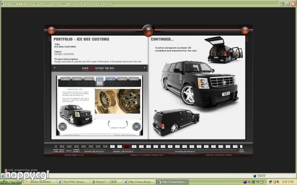Jump to the Rear Cover page thumbnail
The height and width of the screenshot is (185, 297).
click(241, 147)
